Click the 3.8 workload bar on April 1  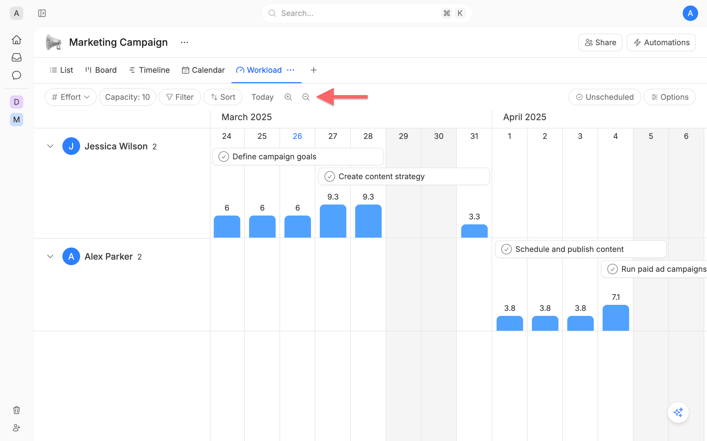pyautogui.click(x=510, y=323)
